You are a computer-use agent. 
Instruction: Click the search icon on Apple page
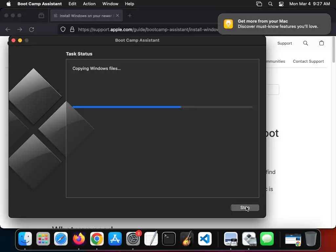(x=305, y=43)
